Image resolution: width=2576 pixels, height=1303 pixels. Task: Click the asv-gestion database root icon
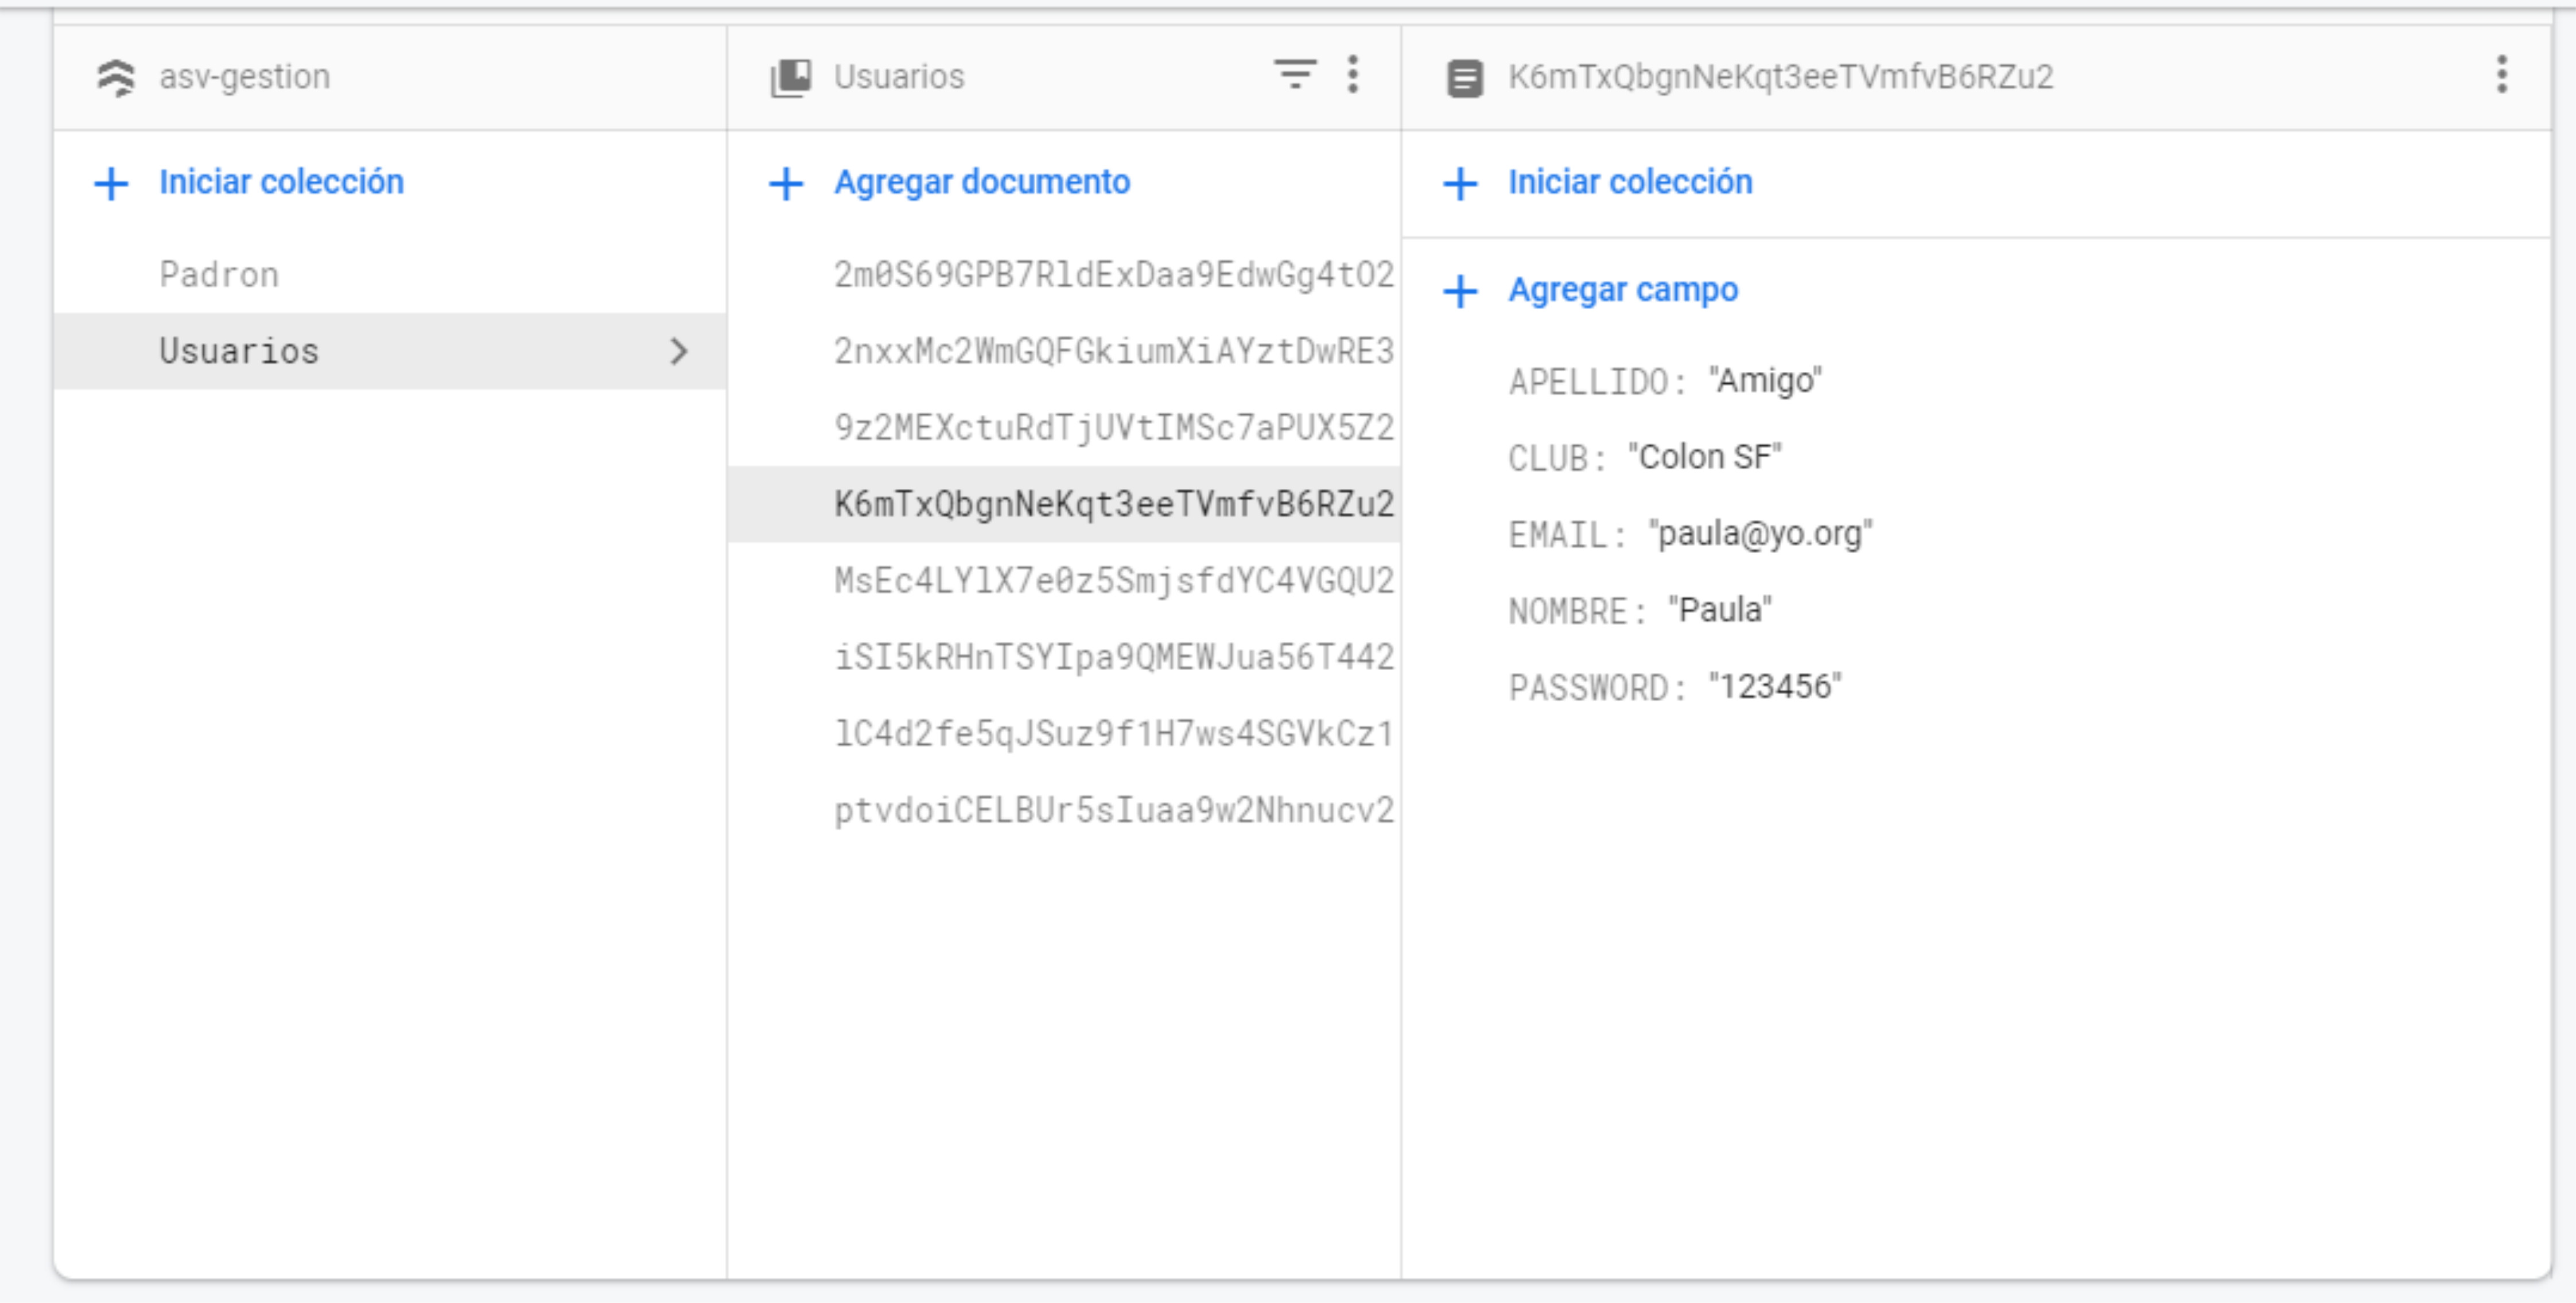[x=116, y=77]
